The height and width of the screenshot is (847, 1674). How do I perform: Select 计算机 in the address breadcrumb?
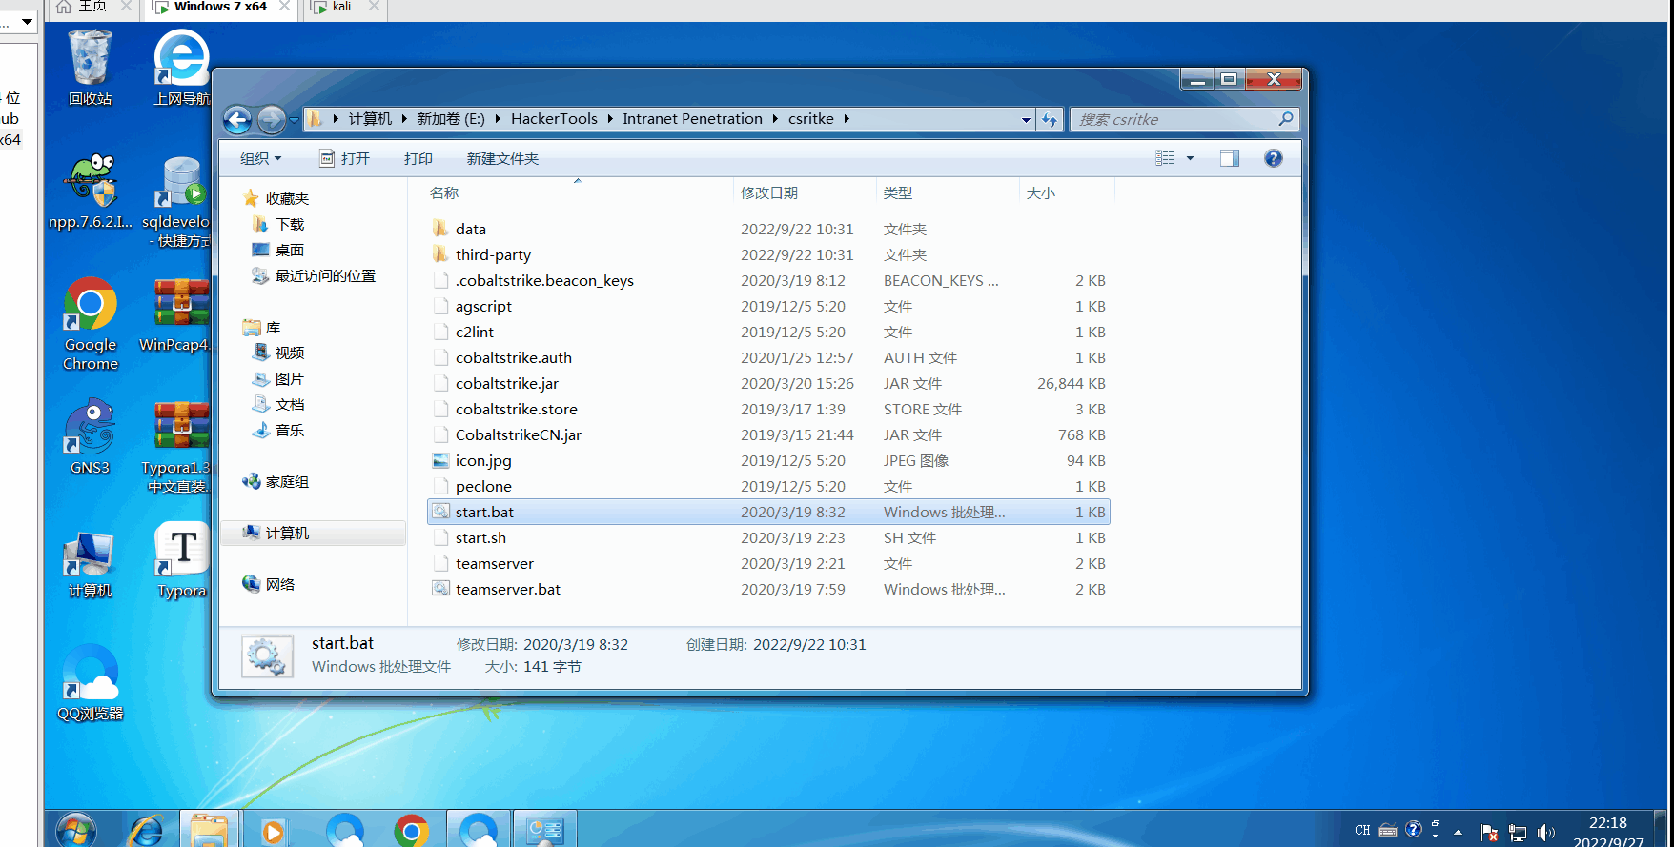click(370, 119)
